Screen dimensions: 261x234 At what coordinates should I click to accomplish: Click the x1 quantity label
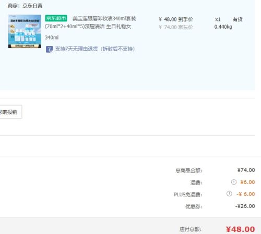pos(218,19)
